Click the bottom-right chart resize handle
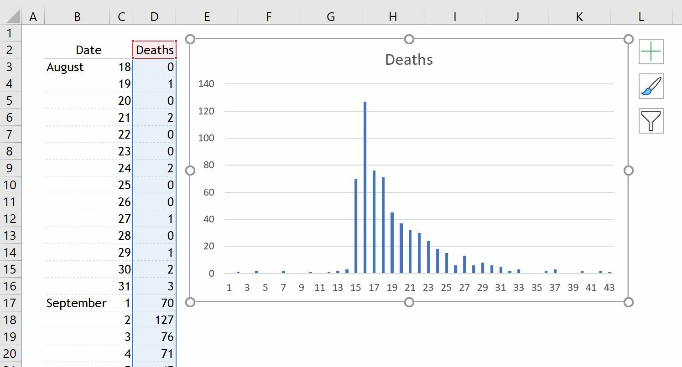This screenshot has width=682, height=367. [628, 302]
